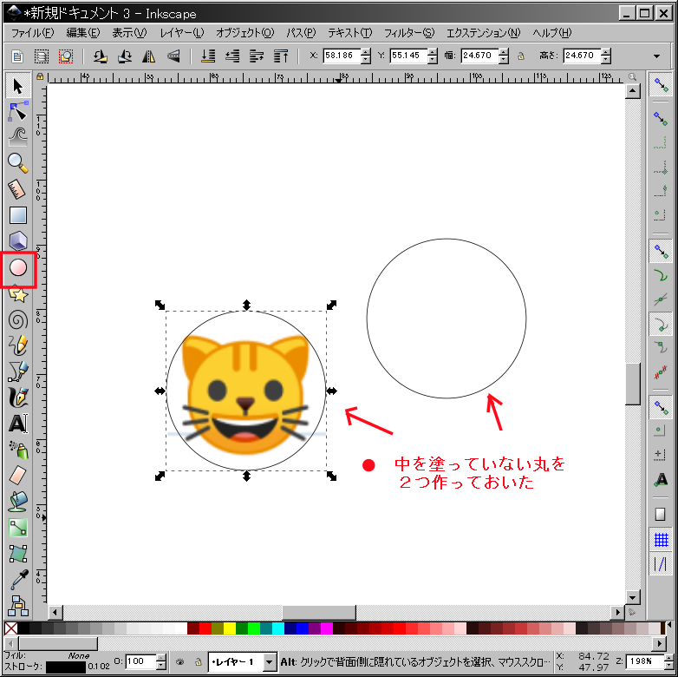
Task: Click the X coordinate input field
Action: coord(342,56)
